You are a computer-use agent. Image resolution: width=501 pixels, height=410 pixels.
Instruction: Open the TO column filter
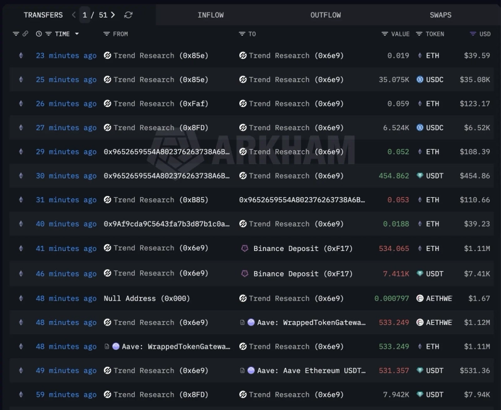tap(242, 34)
